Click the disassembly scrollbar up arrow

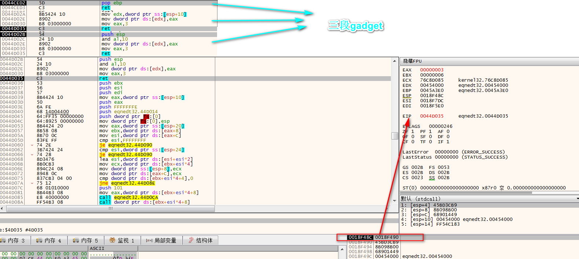395,61
